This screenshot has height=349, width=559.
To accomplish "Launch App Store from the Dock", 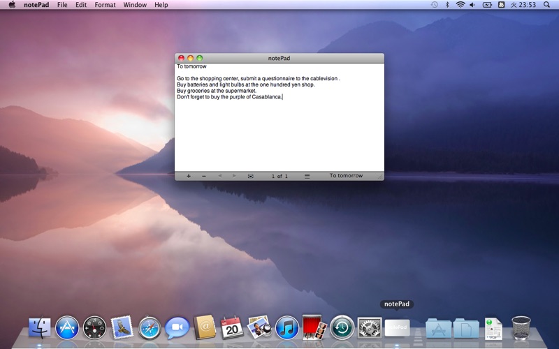I will pyautogui.click(x=67, y=327).
